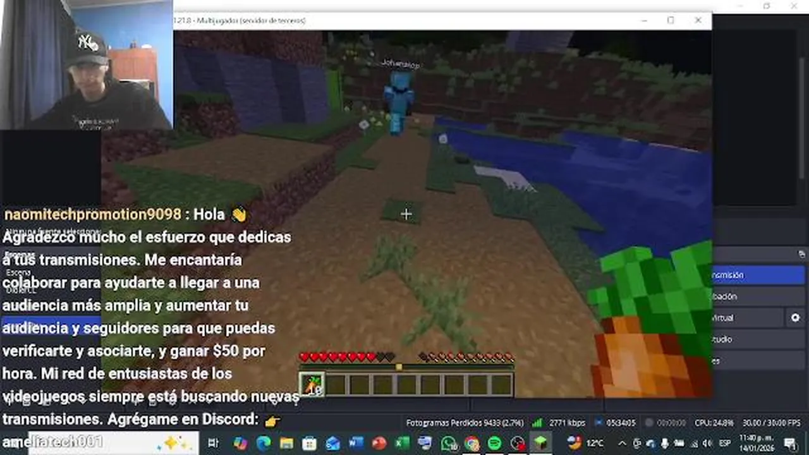Click the CPU usage status text
This screenshot has width=809, height=455.
[714, 422]
